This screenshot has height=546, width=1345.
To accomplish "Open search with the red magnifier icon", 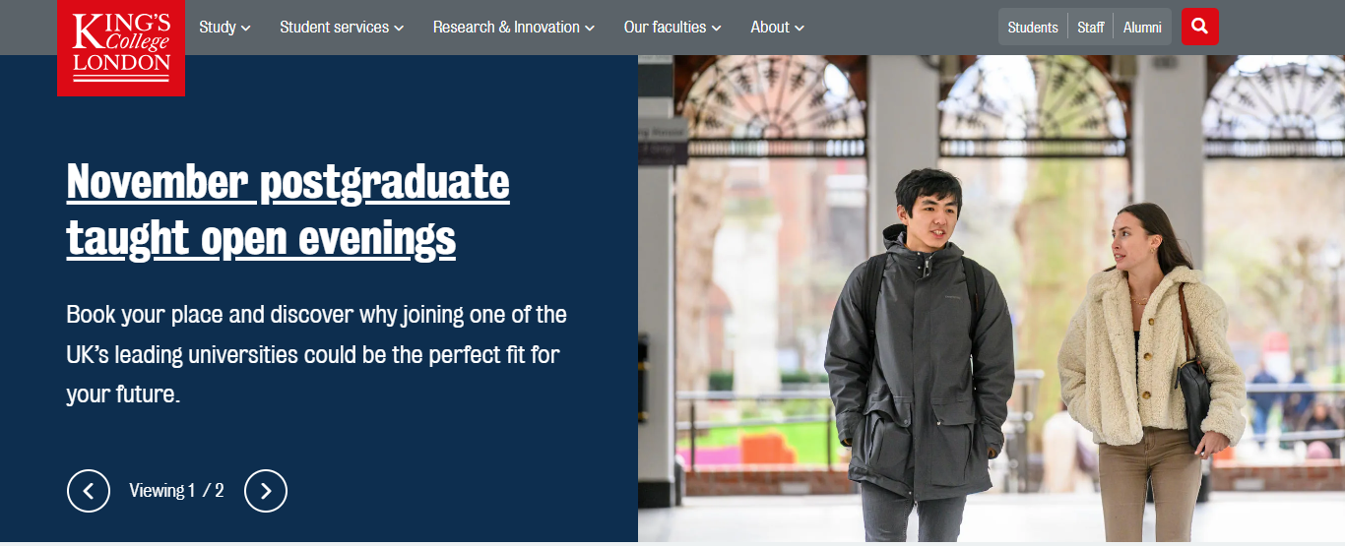I will click(x=1199, y=27).
